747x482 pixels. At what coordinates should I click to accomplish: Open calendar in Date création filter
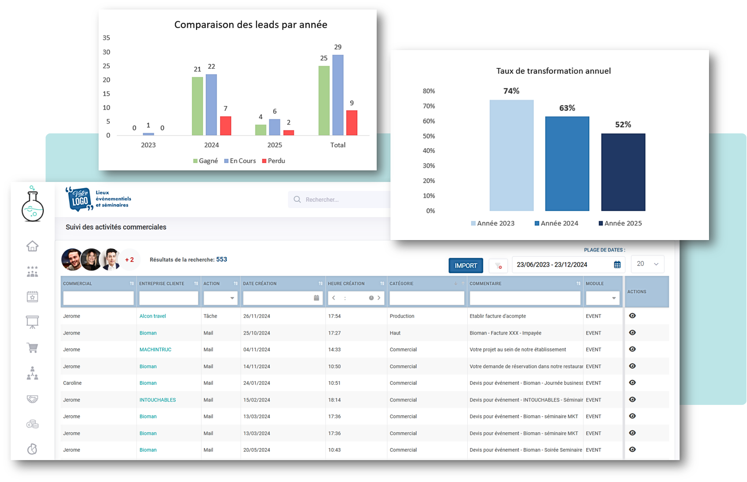click(316, 298)
